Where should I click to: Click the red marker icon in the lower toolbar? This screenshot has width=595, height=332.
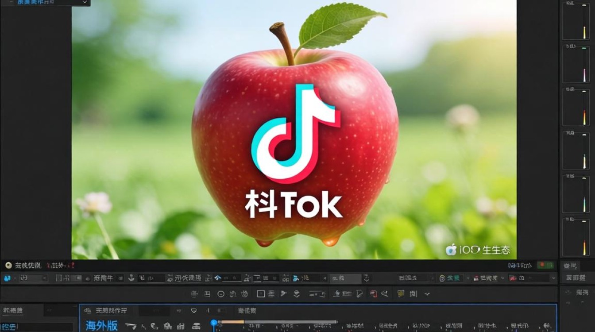coord(374,294)
